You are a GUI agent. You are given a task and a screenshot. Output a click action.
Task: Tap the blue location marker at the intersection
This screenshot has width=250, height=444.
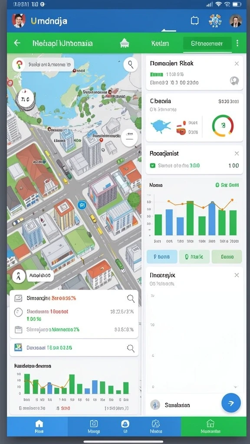(x=82, y=205)
